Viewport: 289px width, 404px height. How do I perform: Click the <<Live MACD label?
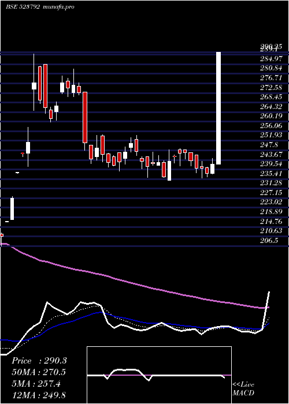pos(243,389)
